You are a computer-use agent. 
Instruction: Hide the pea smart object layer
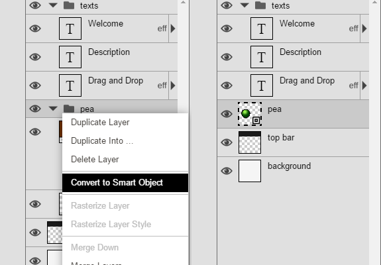tap(227, 114)
